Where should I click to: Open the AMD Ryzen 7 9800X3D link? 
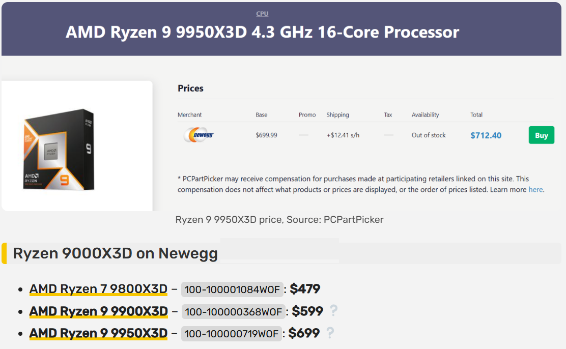click(x=98, y=289)
